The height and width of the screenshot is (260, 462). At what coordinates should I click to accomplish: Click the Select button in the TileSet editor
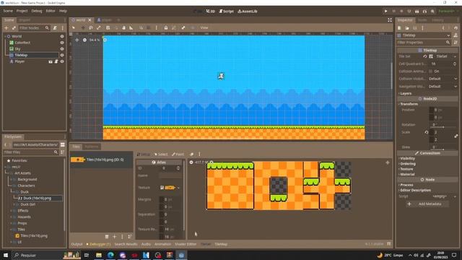[161, 154]
